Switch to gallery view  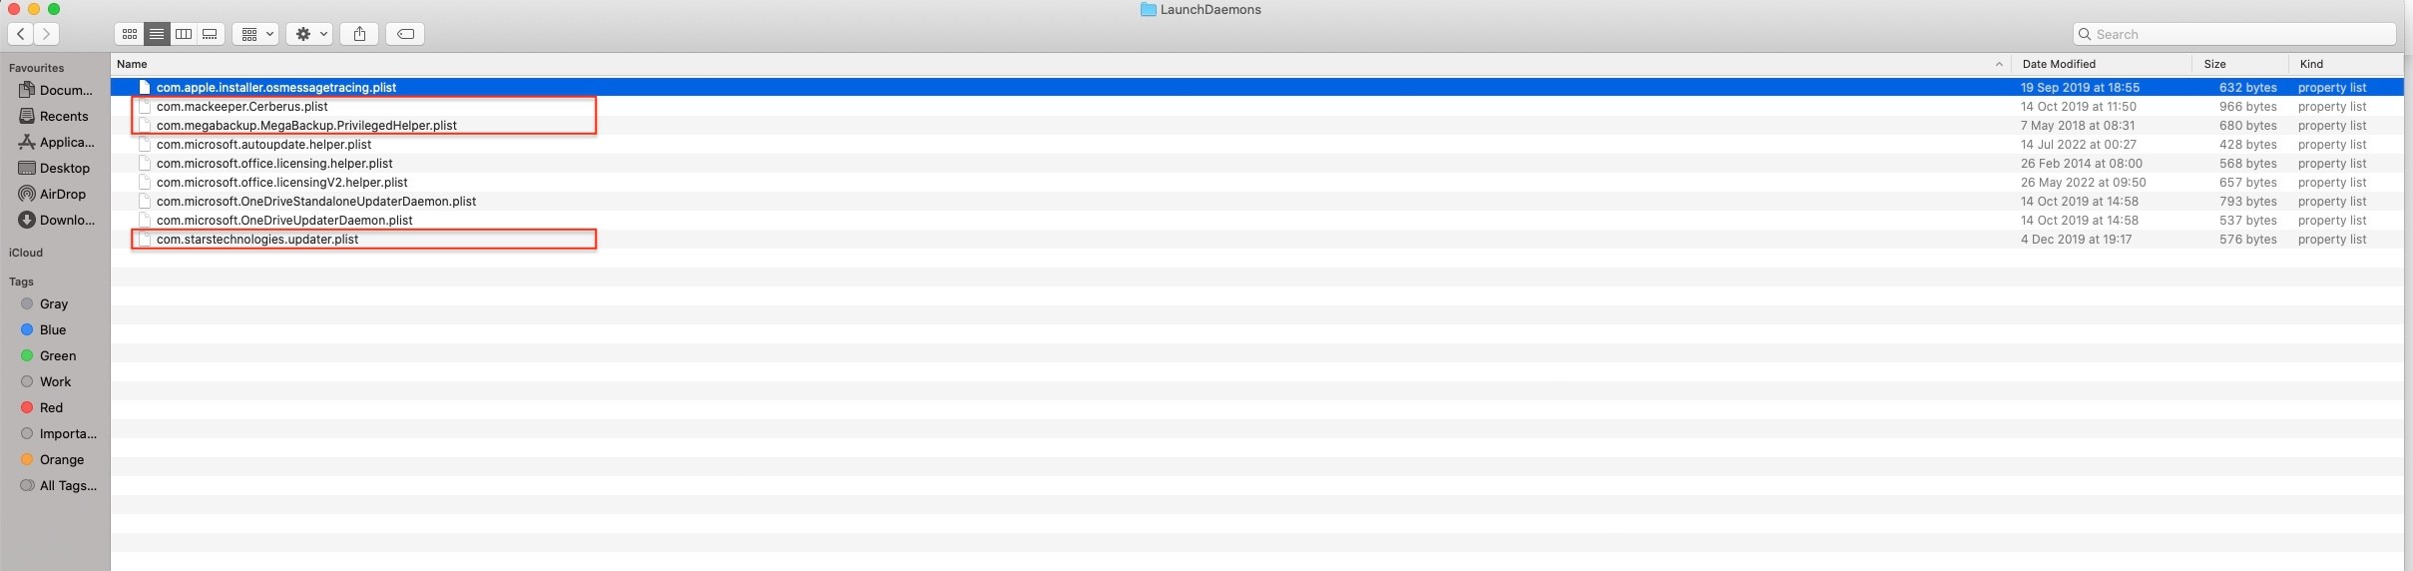[x=211, y=34]
